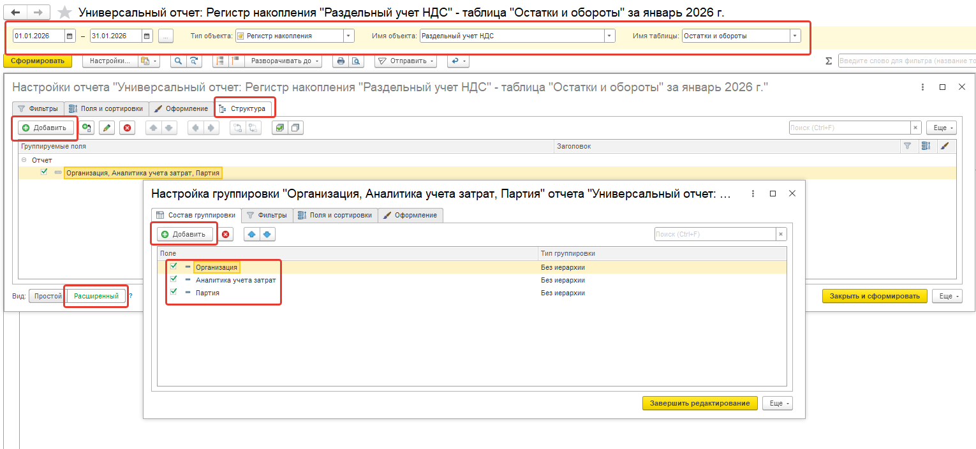This screenshot has width=976, height=449.
Task: Uncheck the Партия field checkbox
Action: click(x=174, y=292)
